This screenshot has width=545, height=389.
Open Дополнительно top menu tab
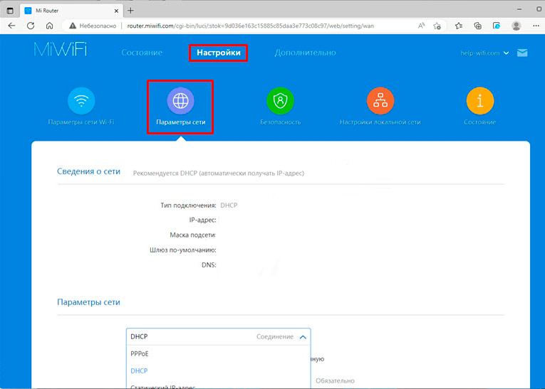pos(305,53)
